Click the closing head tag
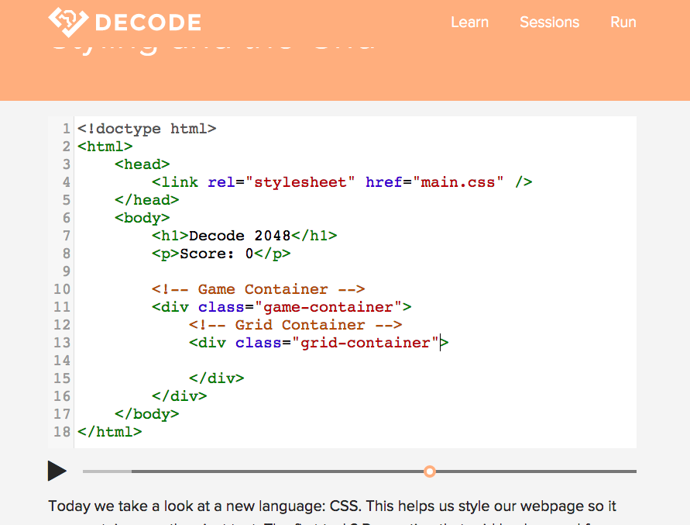 click(146, 200)
